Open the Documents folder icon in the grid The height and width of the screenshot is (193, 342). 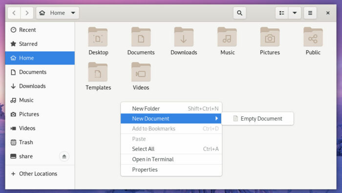[141, 41]
